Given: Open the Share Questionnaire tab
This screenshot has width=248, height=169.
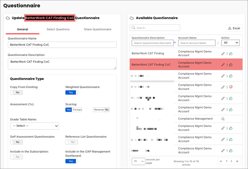Looking at the screenshot, I should pos(98,29).
